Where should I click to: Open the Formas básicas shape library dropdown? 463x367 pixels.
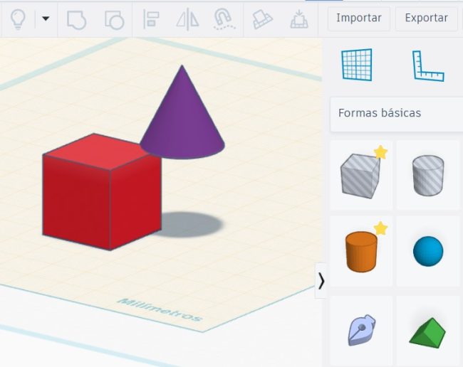tap(396, 113)
